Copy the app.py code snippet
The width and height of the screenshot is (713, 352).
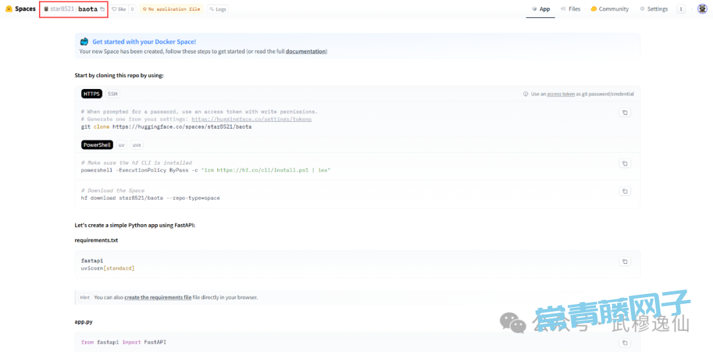625,343
